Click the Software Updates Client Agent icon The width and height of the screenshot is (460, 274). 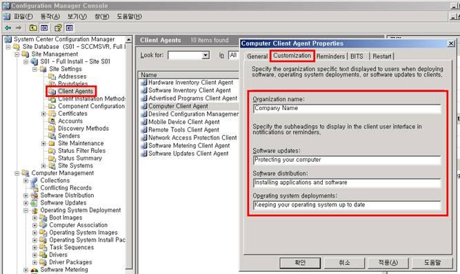(144, 154)
